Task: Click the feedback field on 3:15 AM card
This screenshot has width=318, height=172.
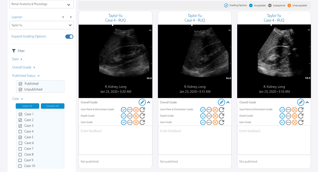Action: pos(195,140)
